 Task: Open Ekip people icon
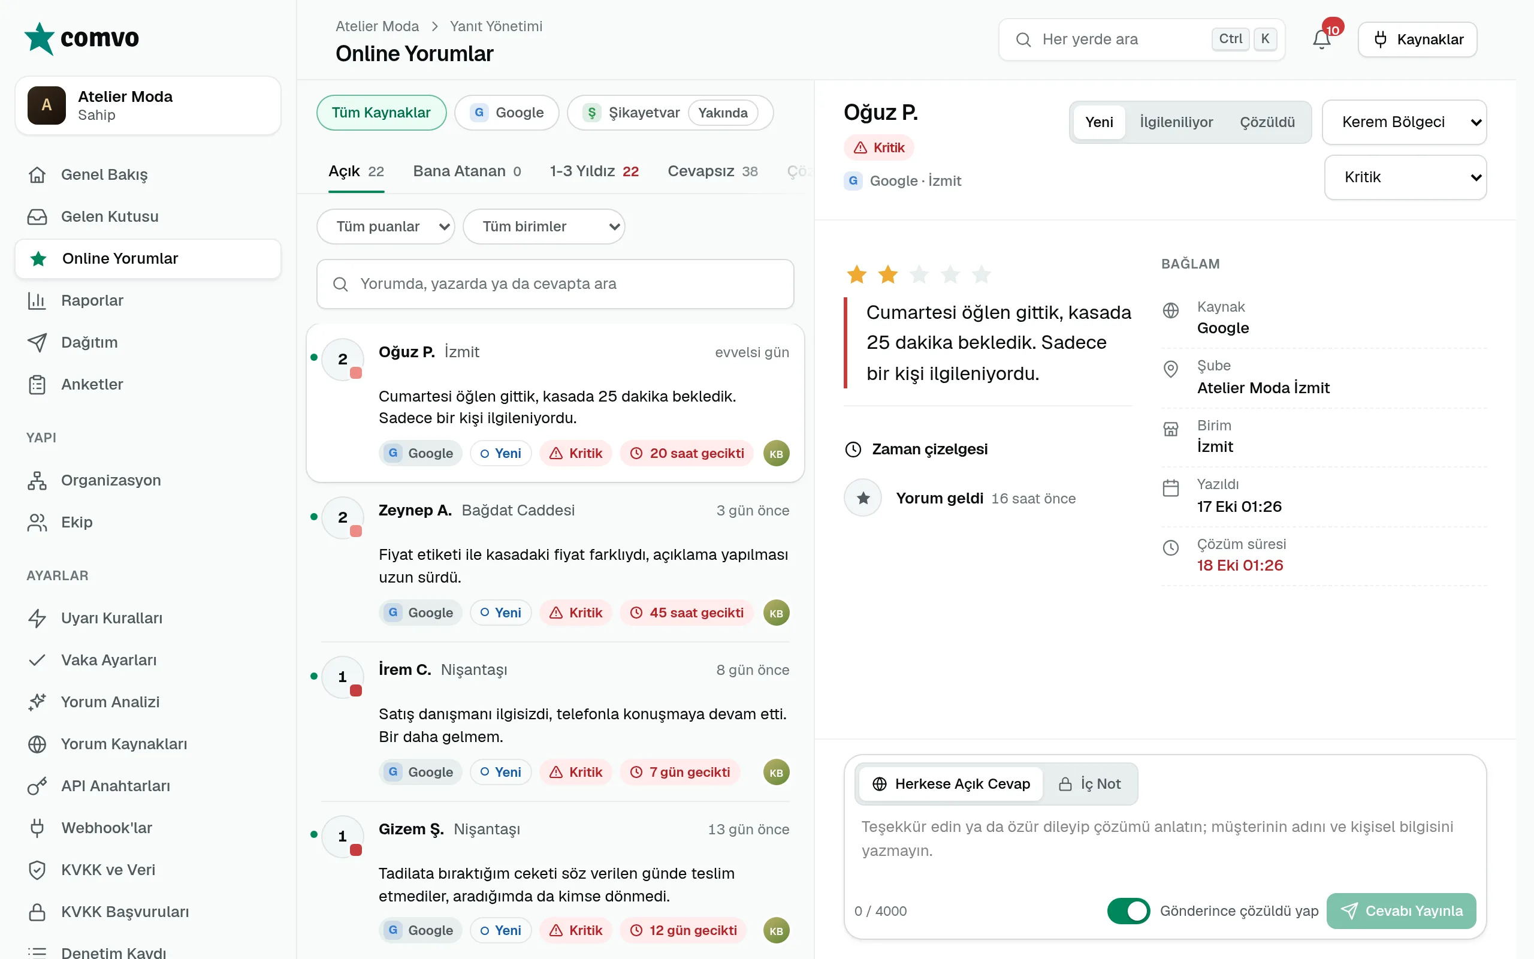click(37, 522)
